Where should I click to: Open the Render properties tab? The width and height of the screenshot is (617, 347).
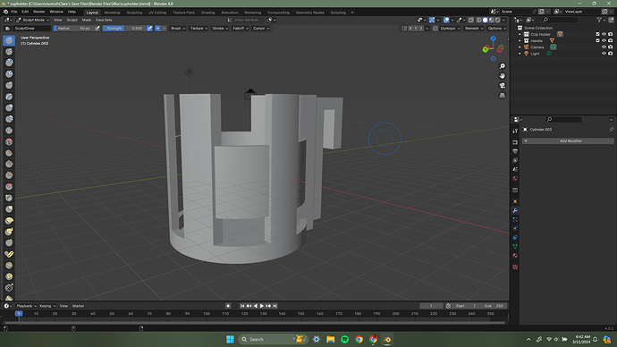[x=515, y=142]
